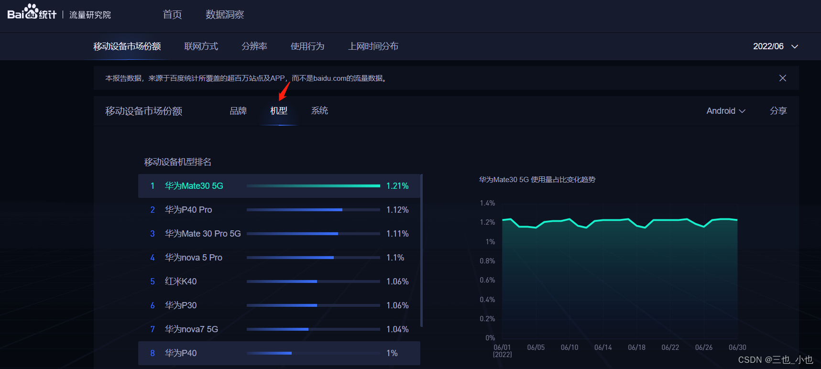Switch to the 联网方式 tab
The width and height of the screenshot is (821, 369).
pos(201,46)
